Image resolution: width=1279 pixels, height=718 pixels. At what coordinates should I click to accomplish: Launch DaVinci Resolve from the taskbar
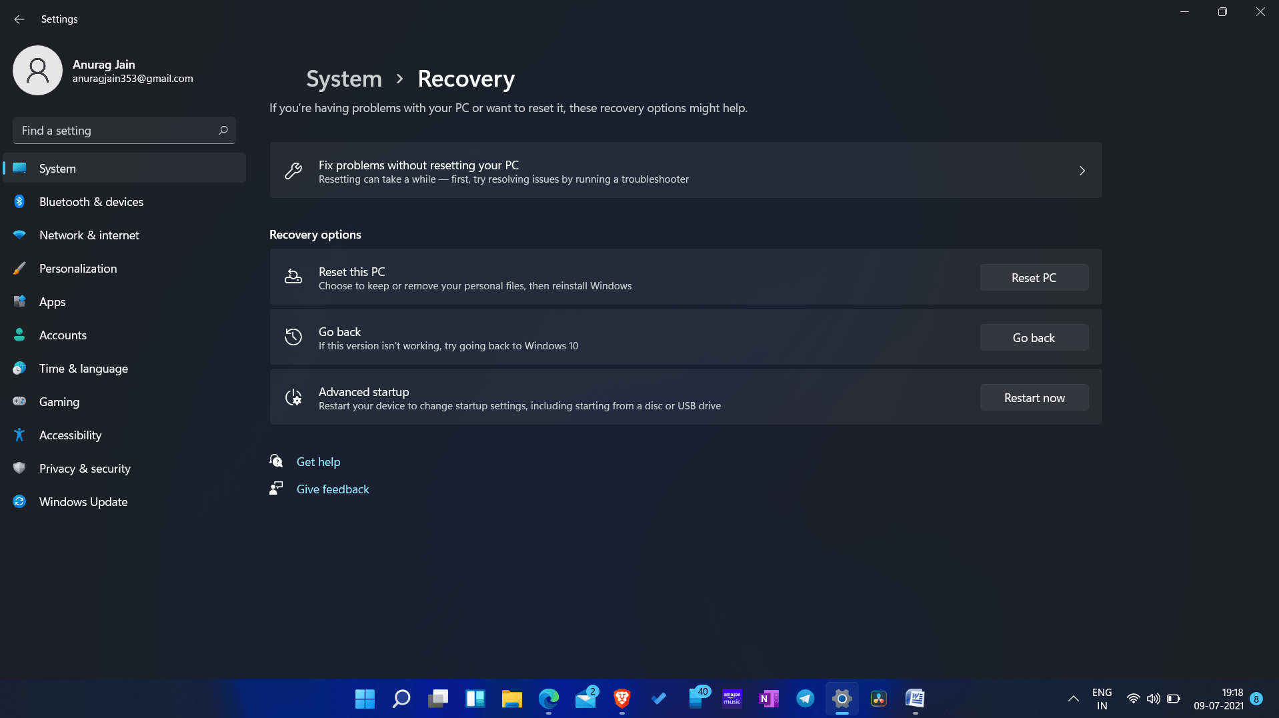(x=878, y=699)
